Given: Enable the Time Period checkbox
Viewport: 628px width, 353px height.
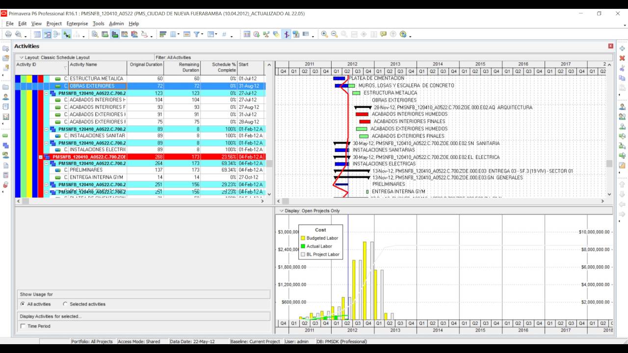Looking at the screenshot, I should point(23,326).
